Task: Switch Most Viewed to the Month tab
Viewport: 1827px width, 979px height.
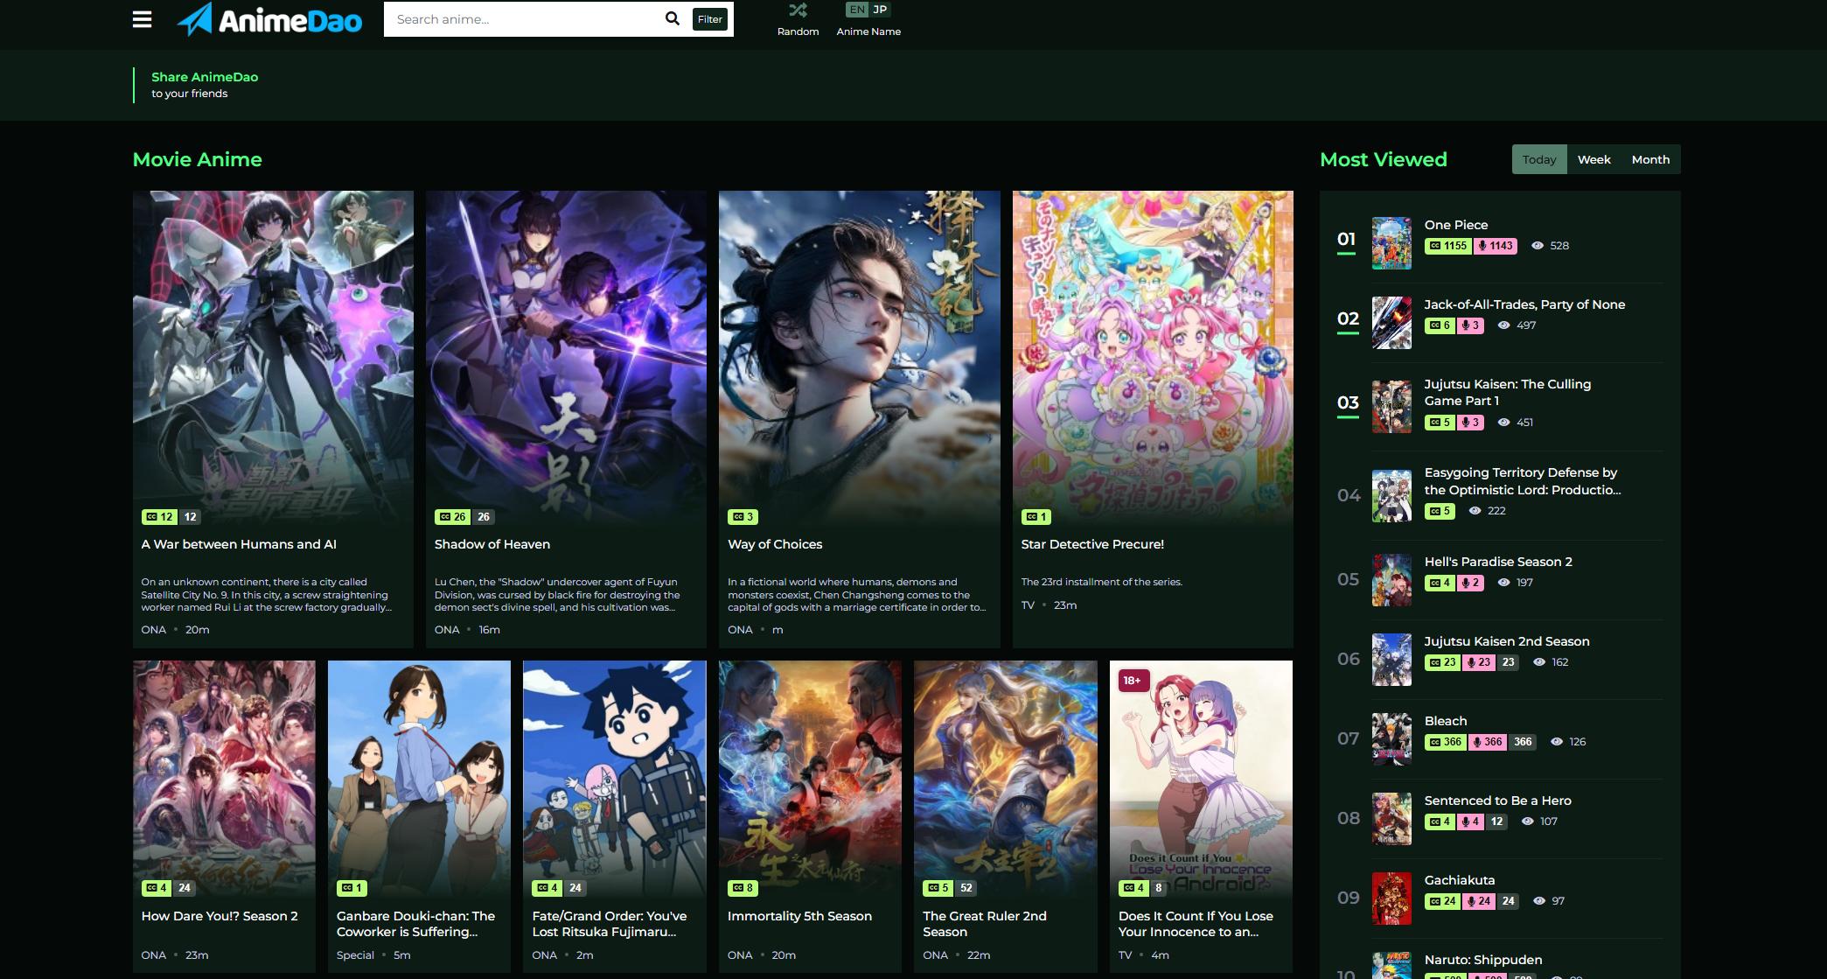Action: click(x=1650, y=159)
